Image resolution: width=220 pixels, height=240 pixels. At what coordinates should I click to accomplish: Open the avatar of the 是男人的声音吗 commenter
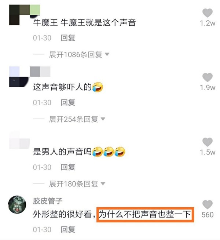[x=19, y=140]
